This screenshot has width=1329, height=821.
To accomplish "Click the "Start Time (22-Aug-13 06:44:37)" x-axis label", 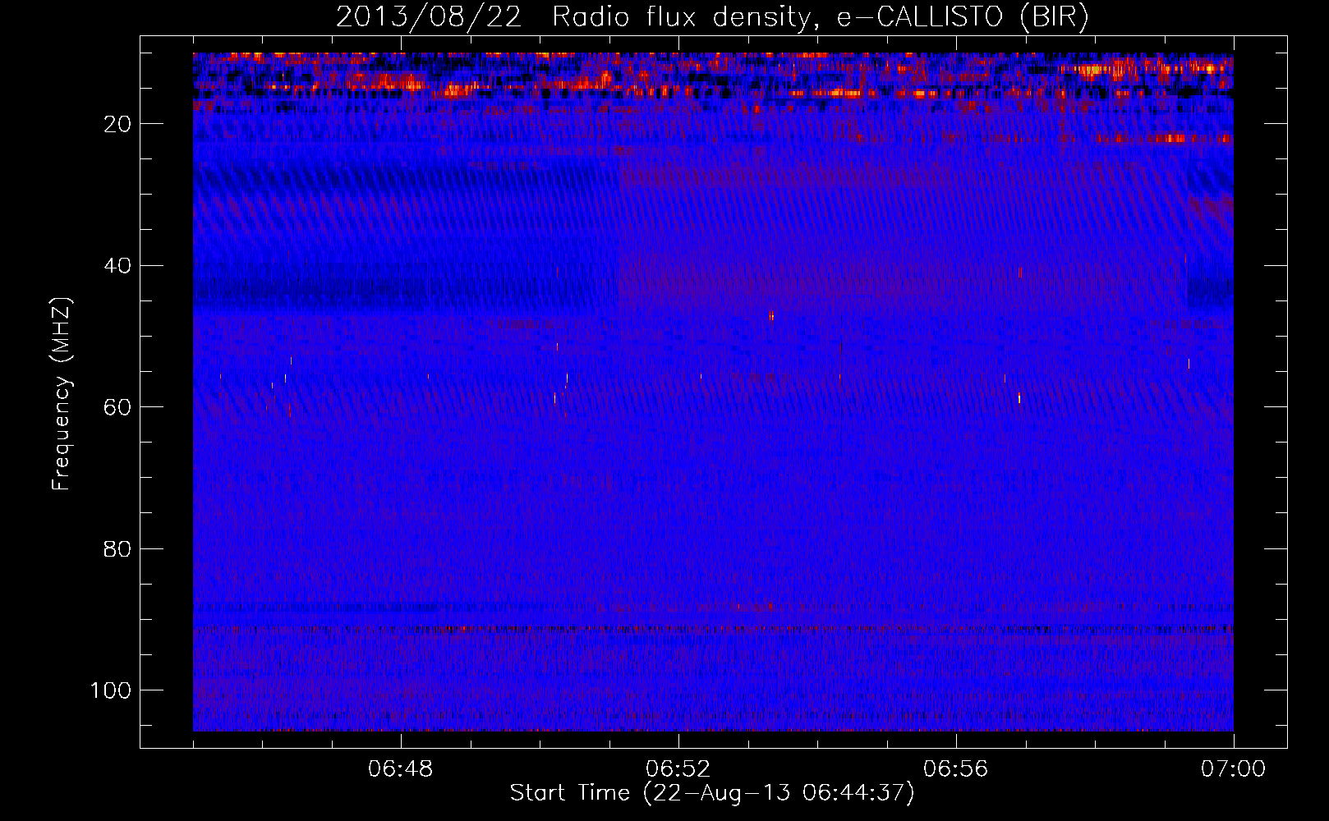I will 712,794.
